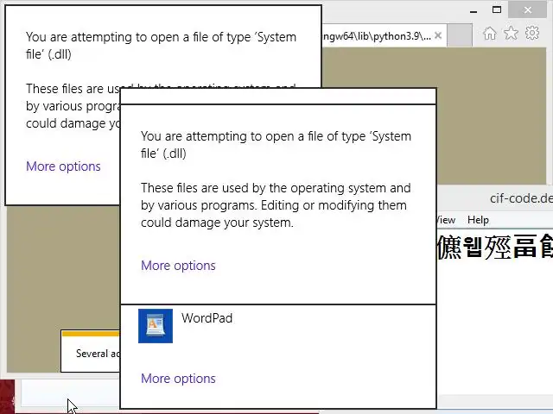Close the python3.9 browser tab

click(438, 35)
